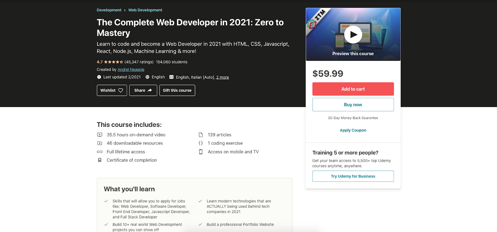Open the Web Development breadcrumb link

(145, 10)
